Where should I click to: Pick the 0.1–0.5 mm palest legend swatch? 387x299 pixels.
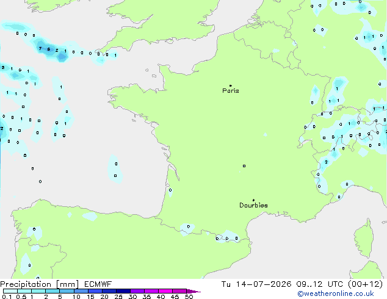pyautogui.click(x=10, y=291)
